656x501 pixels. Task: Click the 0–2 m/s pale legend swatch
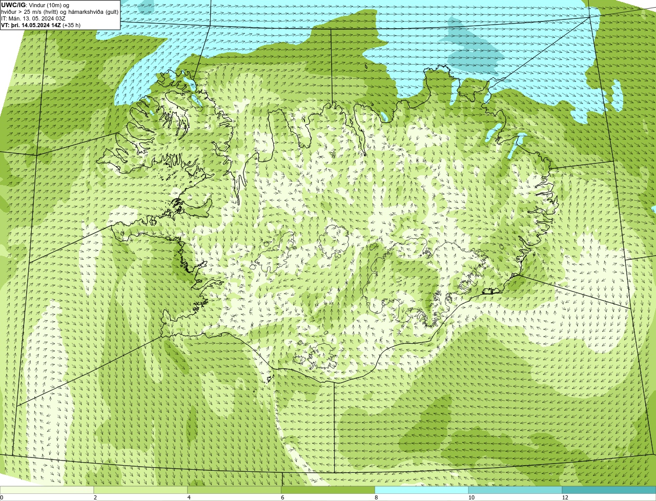[x=47, y=490]
